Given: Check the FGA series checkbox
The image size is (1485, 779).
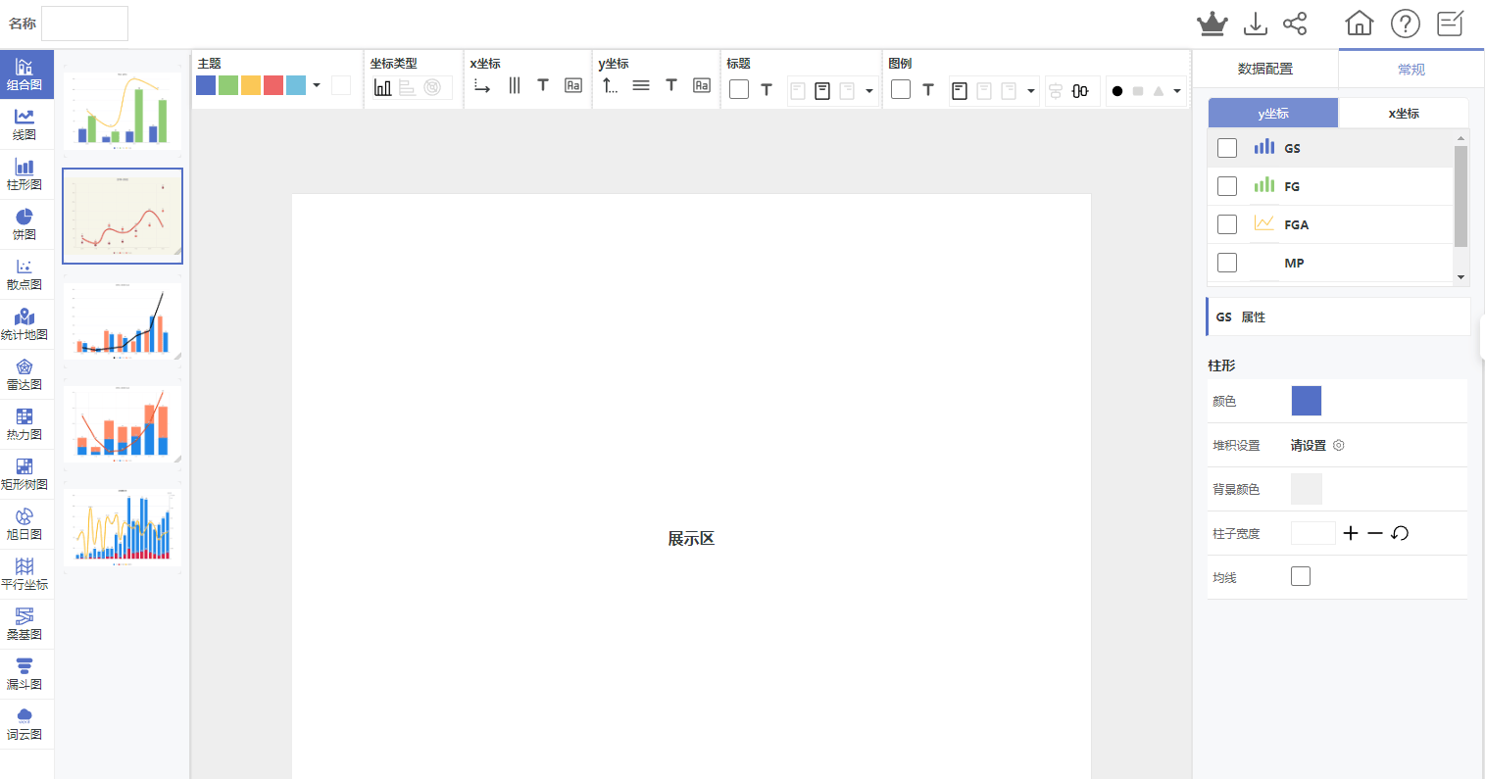Looking at the screenshot, I should point(1227,224).
